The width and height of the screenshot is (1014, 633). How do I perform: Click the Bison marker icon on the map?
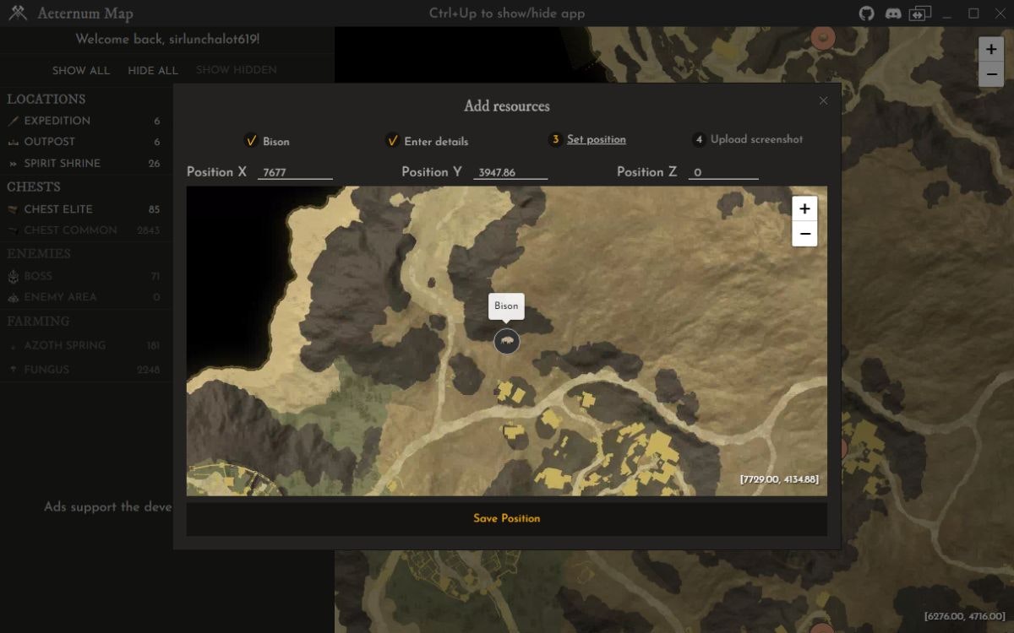tap(506, 342)
